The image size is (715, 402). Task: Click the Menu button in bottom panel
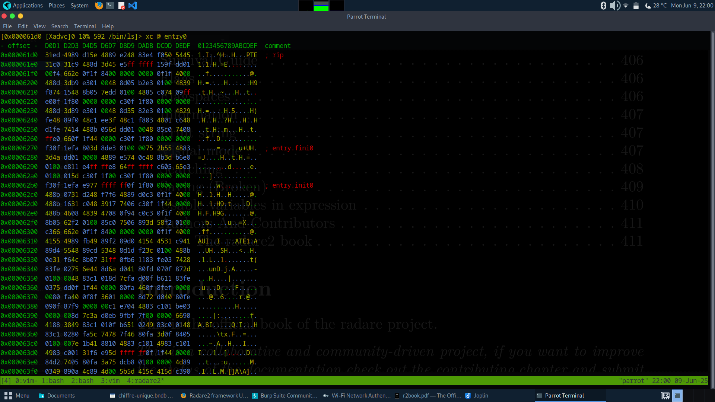tap(17, 396)
